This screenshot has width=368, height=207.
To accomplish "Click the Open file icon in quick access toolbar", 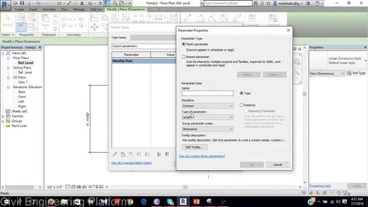I will (x=16, y=3).
